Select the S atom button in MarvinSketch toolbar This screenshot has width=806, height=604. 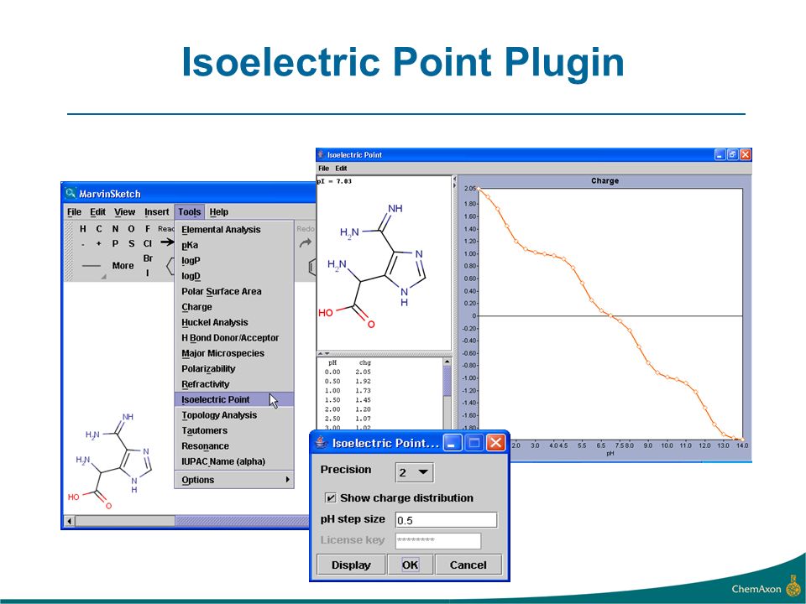pyautogui.click(x=131, y=243)
